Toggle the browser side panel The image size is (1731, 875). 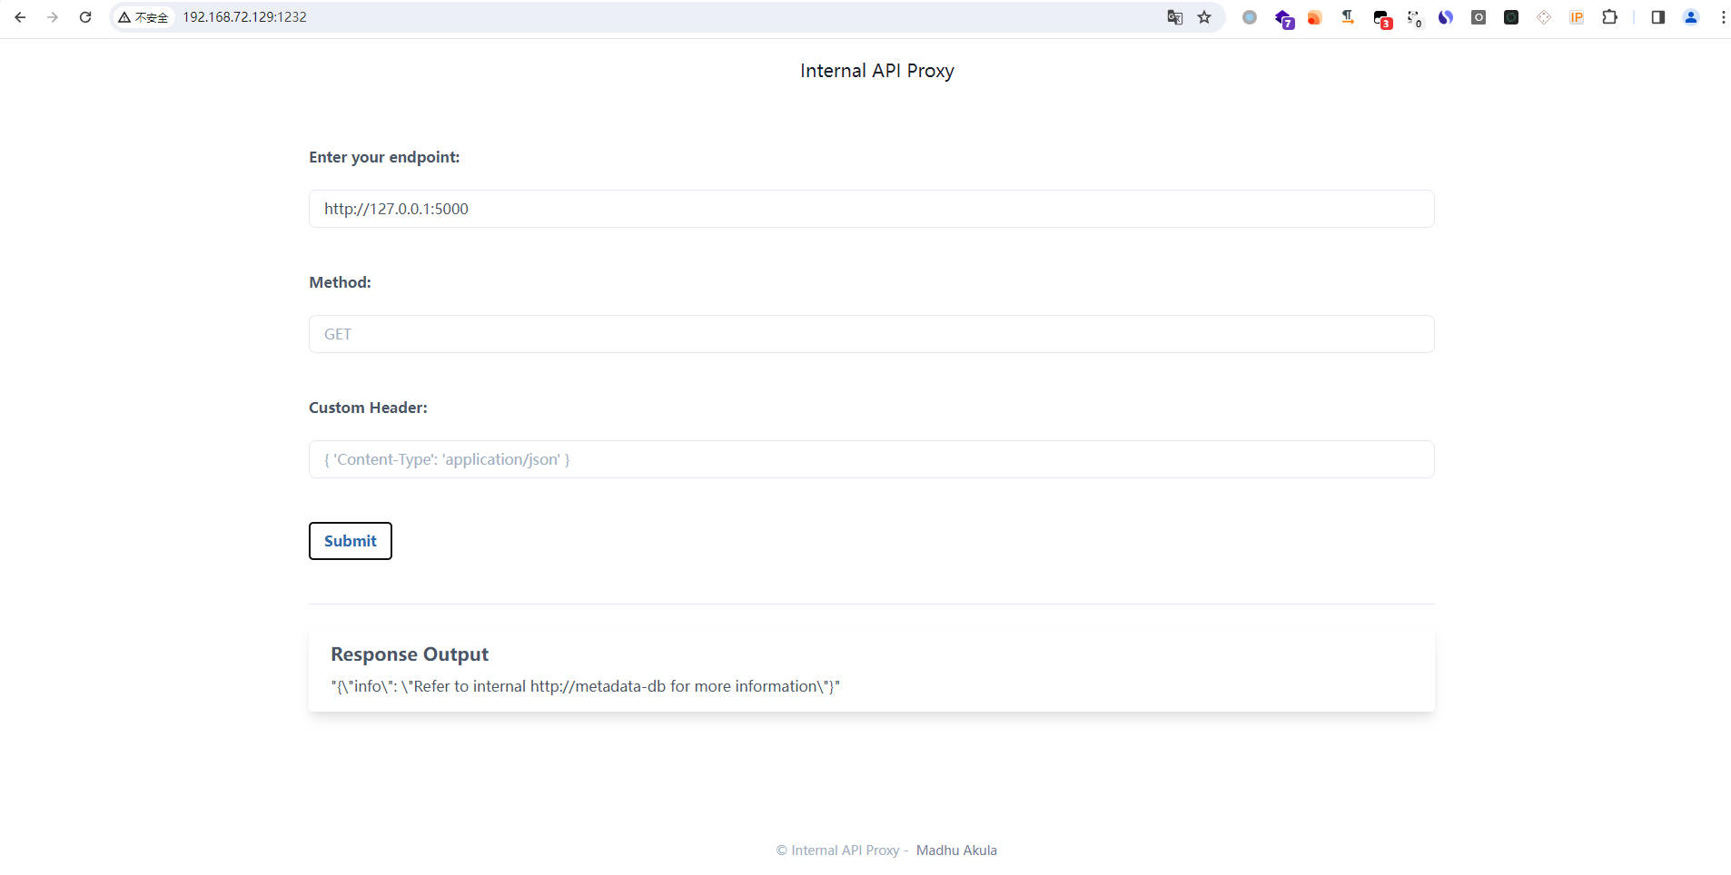[x=1658, y=17]
